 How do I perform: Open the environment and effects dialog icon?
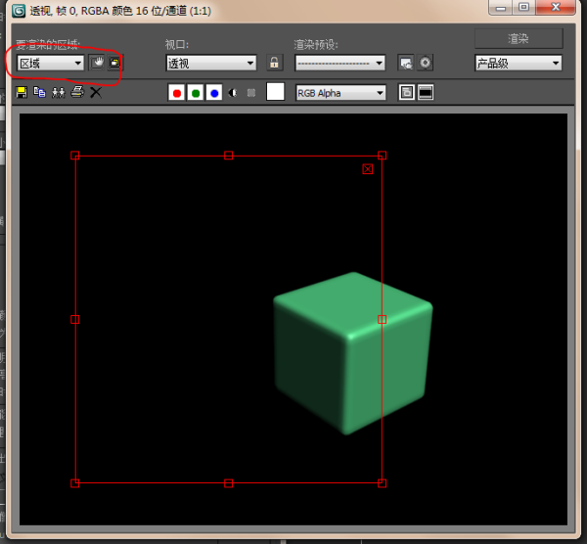[426, 63]
